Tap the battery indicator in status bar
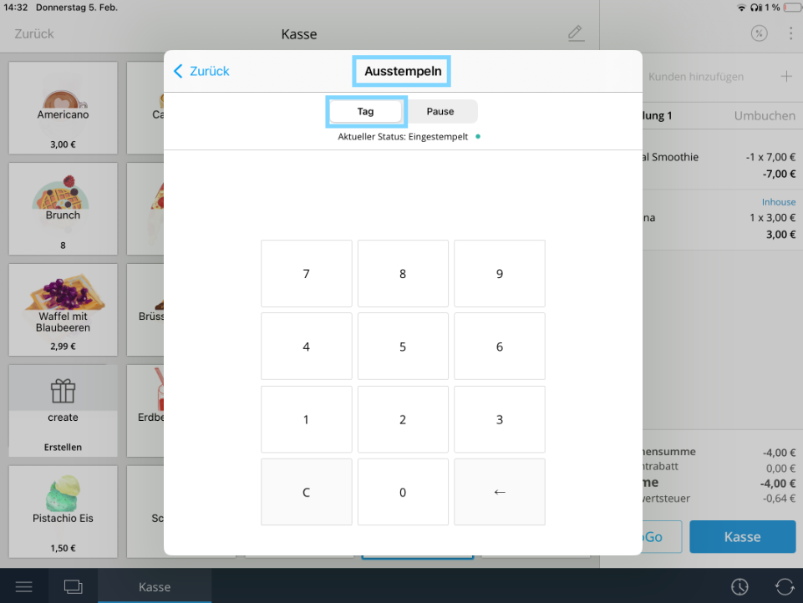The image size is (803, 603). tap(793, 8)
